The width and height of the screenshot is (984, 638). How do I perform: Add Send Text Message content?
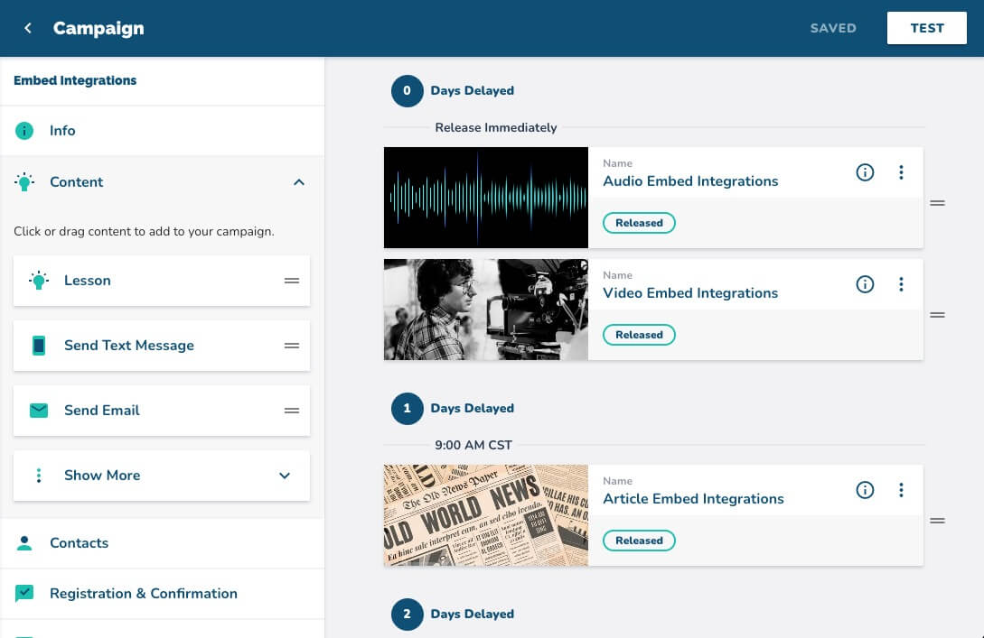point(129,346)
